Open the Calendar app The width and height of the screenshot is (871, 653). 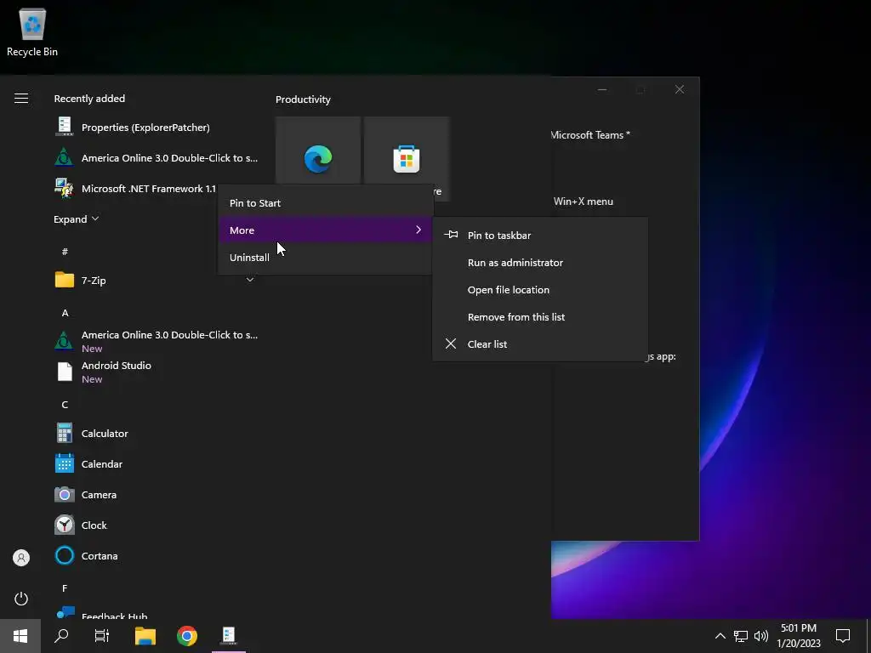[x=157, y=463]
